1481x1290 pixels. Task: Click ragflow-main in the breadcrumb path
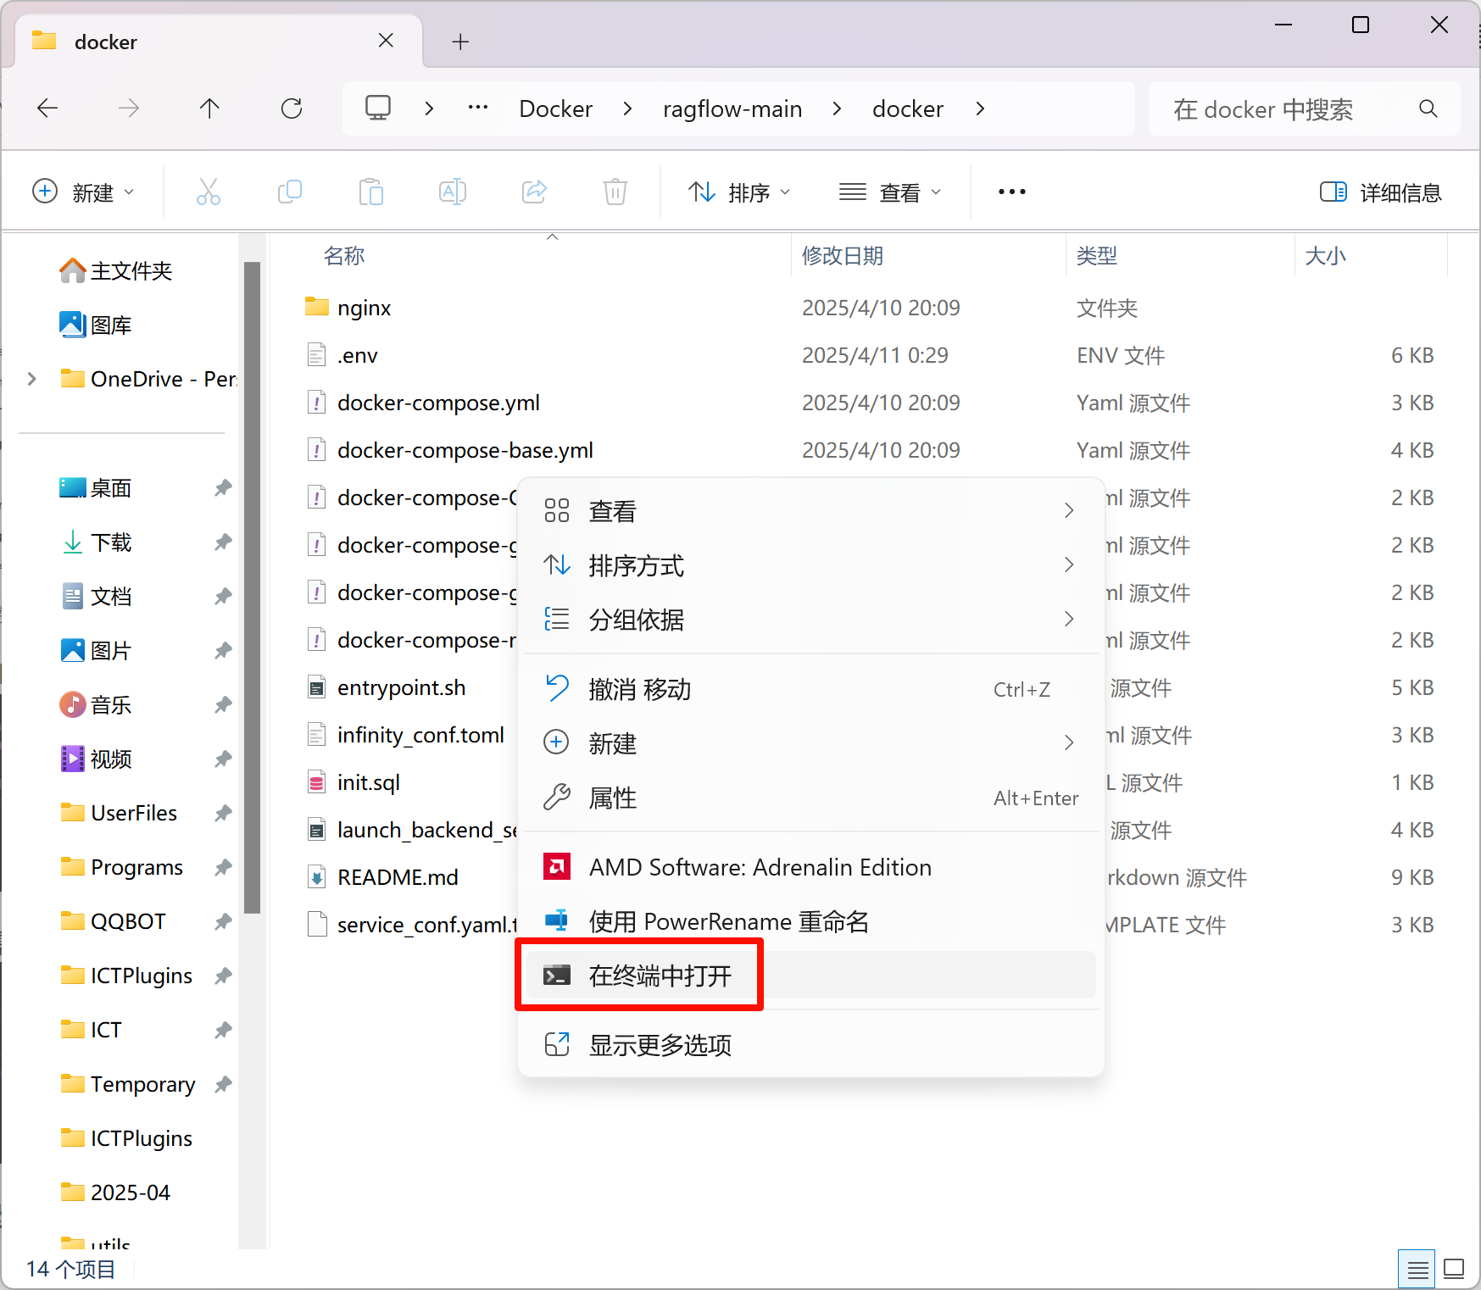pos(732,108)
